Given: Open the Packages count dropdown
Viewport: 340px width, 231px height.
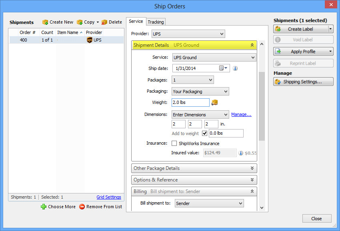Looking at the screenshot, I should 192,80.
